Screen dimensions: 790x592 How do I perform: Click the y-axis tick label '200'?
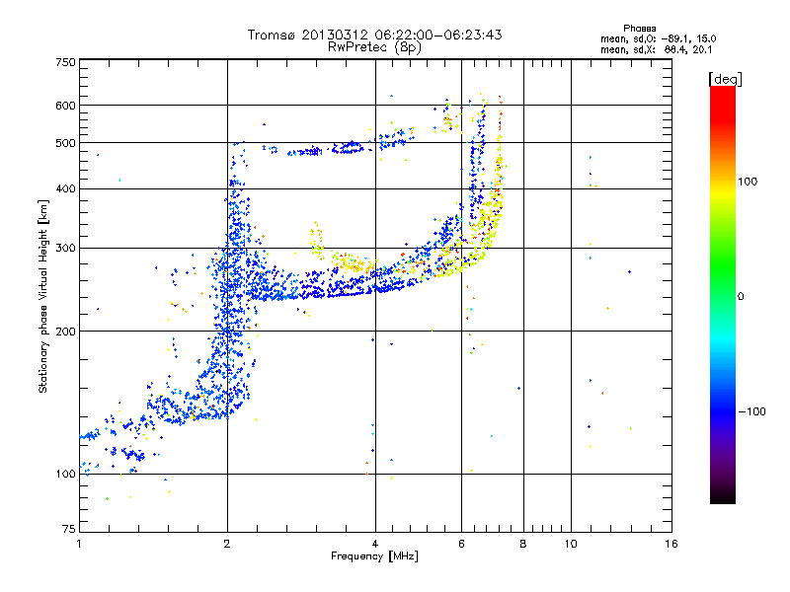pos(65,332)
